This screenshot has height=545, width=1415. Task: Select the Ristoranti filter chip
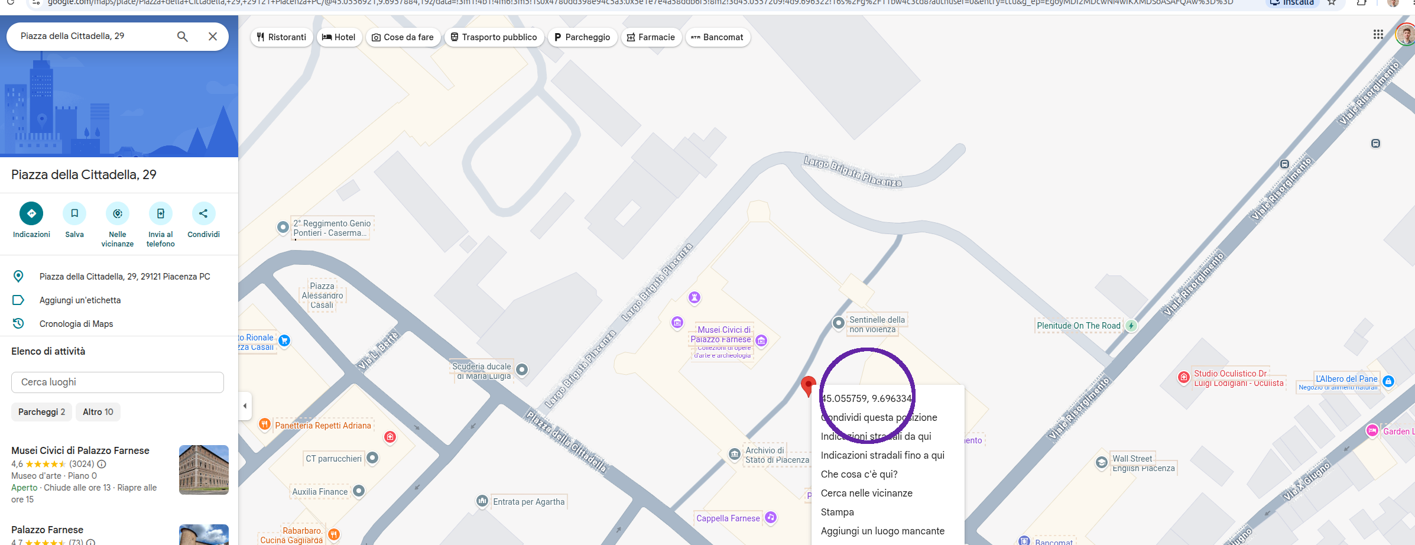[x=281, y=37]
